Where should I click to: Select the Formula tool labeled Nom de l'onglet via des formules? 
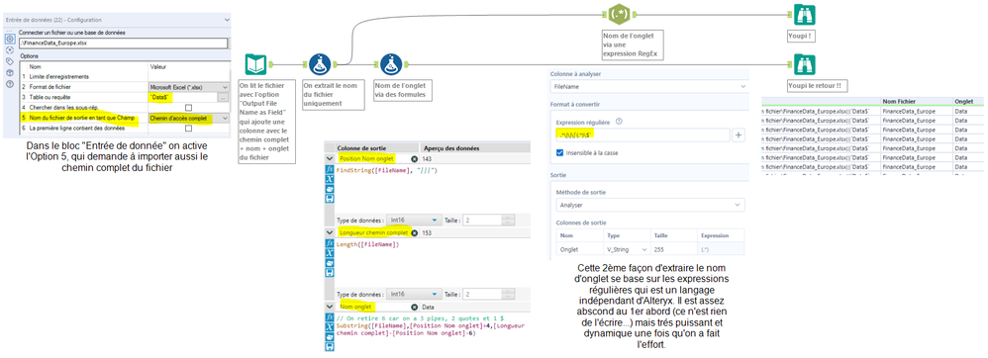click(x=391, y=64)
